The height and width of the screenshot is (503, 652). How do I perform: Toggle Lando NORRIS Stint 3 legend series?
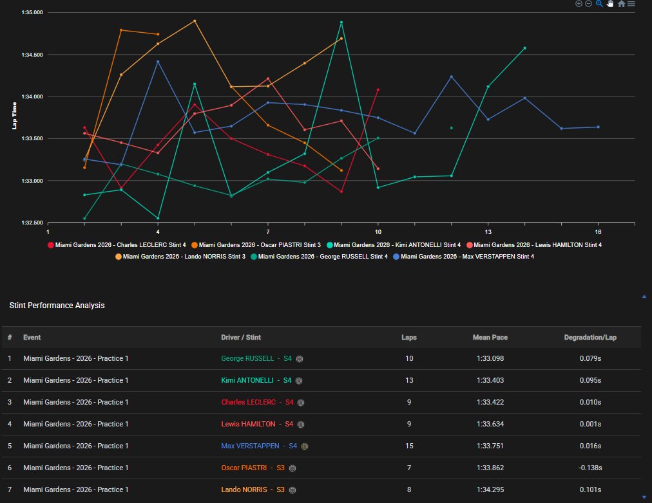click(x=180, y=257)
